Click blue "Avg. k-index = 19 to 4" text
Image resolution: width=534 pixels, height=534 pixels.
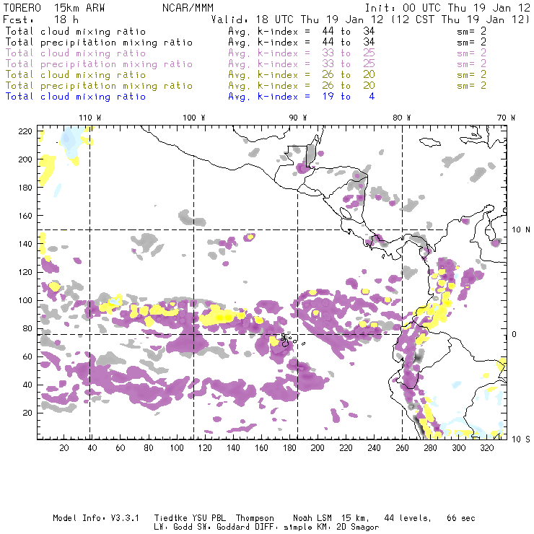302,97
